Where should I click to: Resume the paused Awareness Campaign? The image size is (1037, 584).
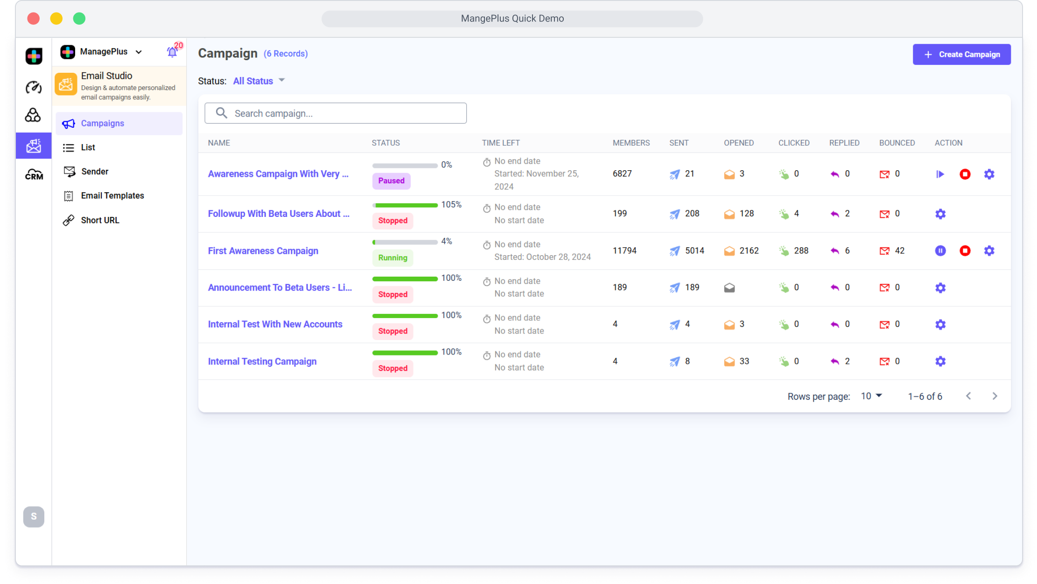pyautogui.click(x=940, y=174)
